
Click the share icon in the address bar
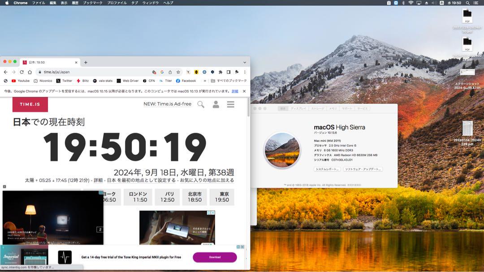[x=170, y=72]
